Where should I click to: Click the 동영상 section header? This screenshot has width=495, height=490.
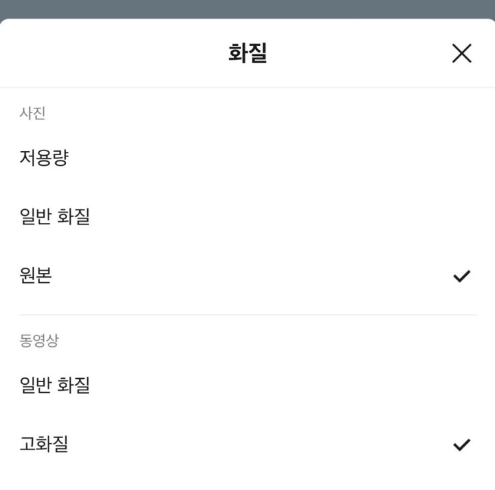(39, 341)
